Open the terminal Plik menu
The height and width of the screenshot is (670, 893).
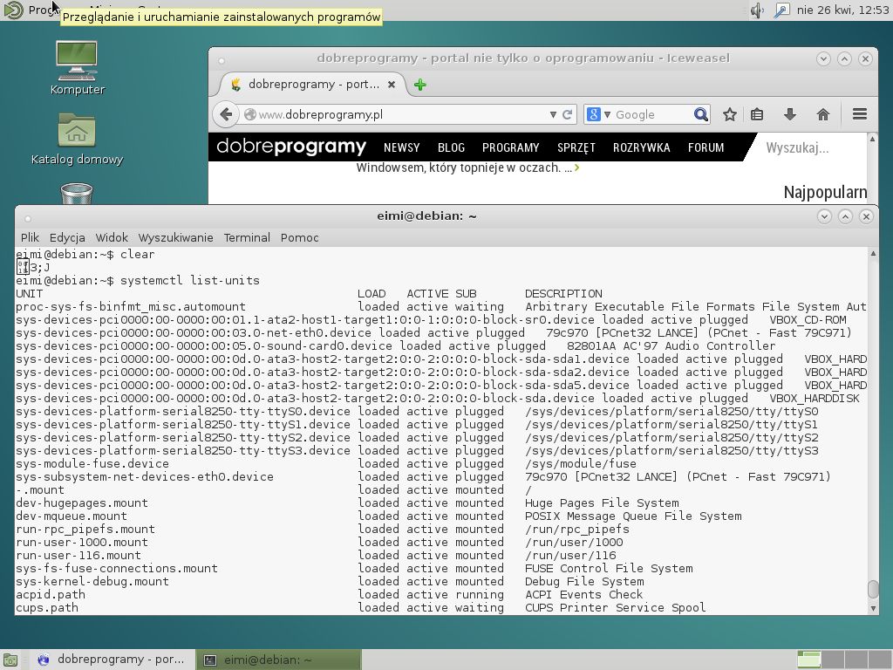(30, 237)
